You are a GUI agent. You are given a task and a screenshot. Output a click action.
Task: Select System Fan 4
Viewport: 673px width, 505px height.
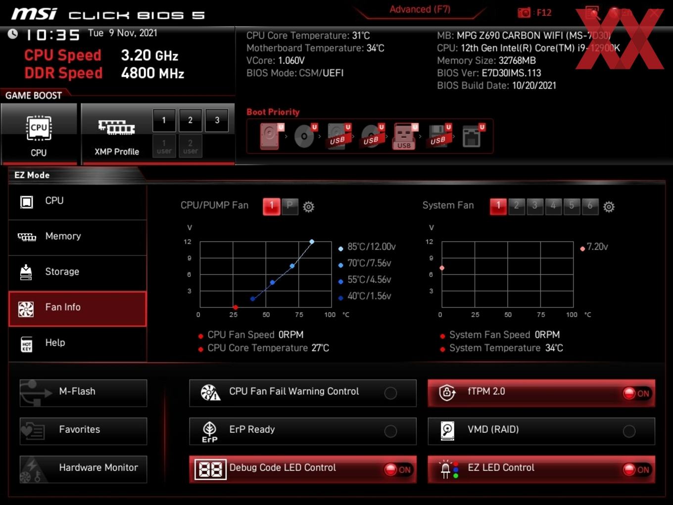click(553, 206)
